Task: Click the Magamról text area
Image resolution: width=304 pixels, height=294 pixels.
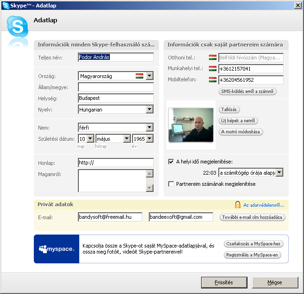Action: 112,181
